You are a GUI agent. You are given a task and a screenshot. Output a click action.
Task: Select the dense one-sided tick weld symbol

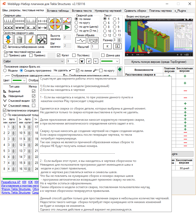(8, 20)
